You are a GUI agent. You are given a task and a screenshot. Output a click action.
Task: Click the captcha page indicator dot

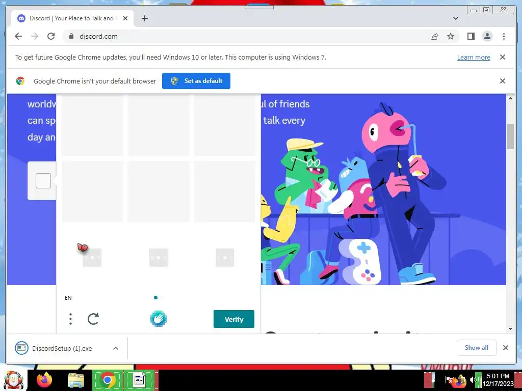point(155,297)
